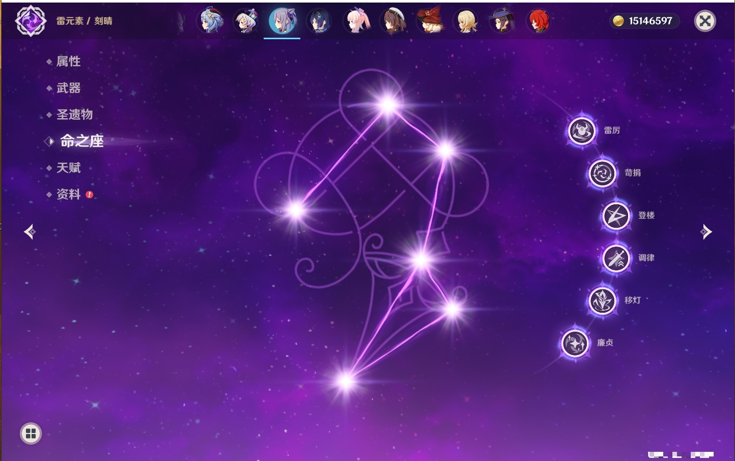The height and width of the screenshot is (461, 735).
Task: Open the 资料 profile tab
Action: pos(68,194)
